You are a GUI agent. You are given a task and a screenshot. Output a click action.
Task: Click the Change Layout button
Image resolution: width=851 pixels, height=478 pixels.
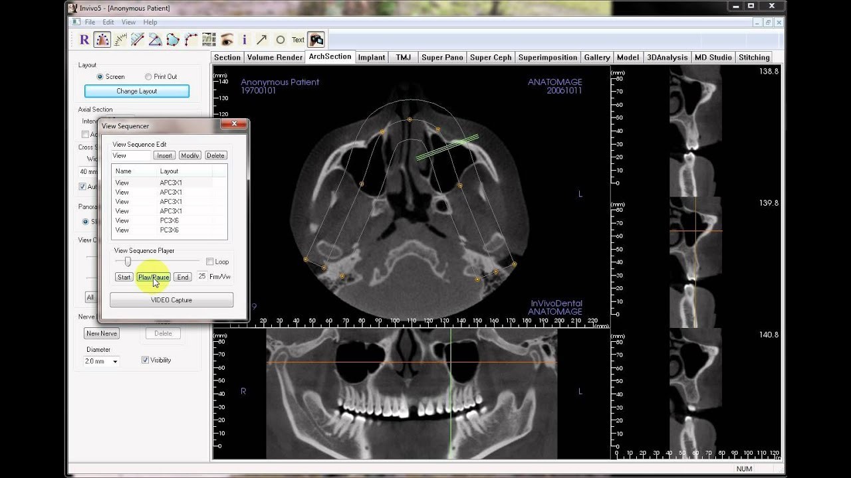pos(137,91)
